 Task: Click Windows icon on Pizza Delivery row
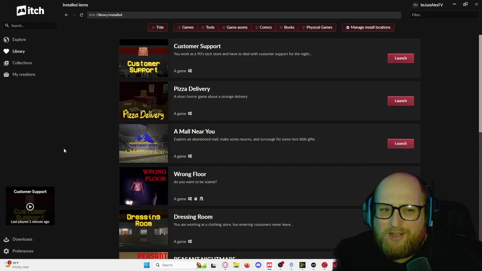[x=190, y=114]
